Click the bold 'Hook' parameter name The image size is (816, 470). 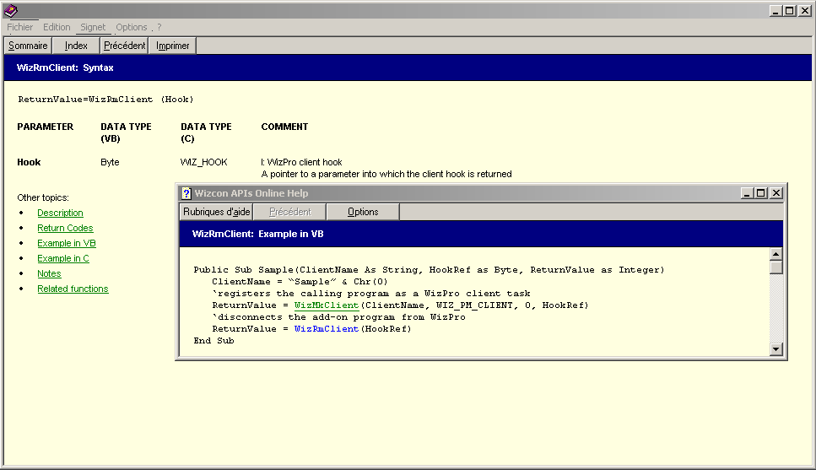pyautogui.click(x=29, y=162)
